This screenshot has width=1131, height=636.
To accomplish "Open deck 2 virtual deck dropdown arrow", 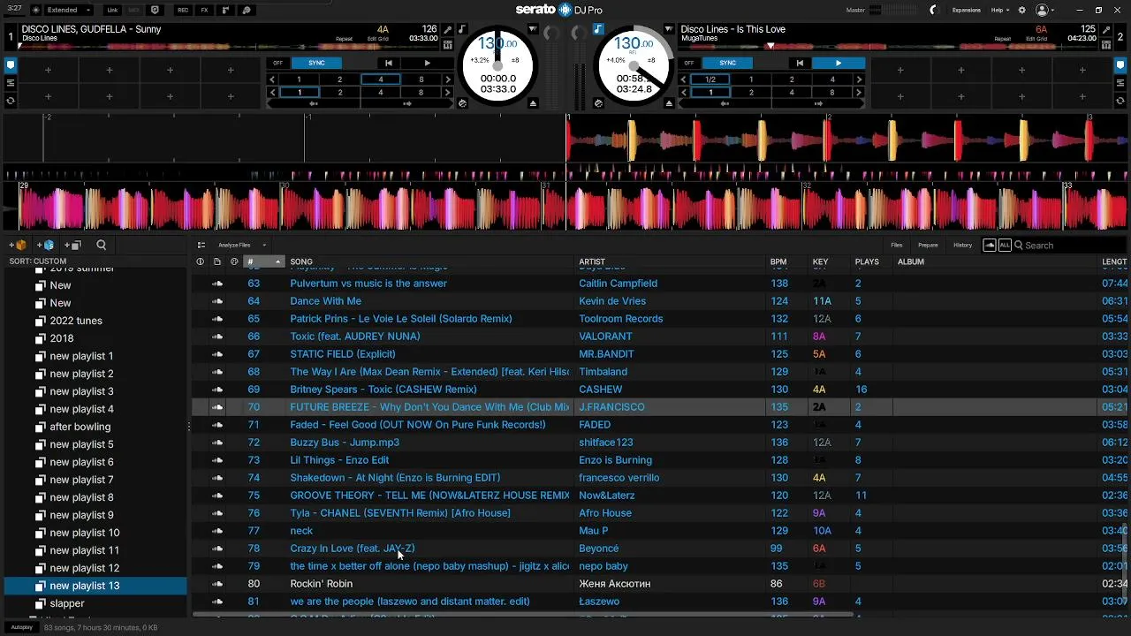I will coord(670,29).
